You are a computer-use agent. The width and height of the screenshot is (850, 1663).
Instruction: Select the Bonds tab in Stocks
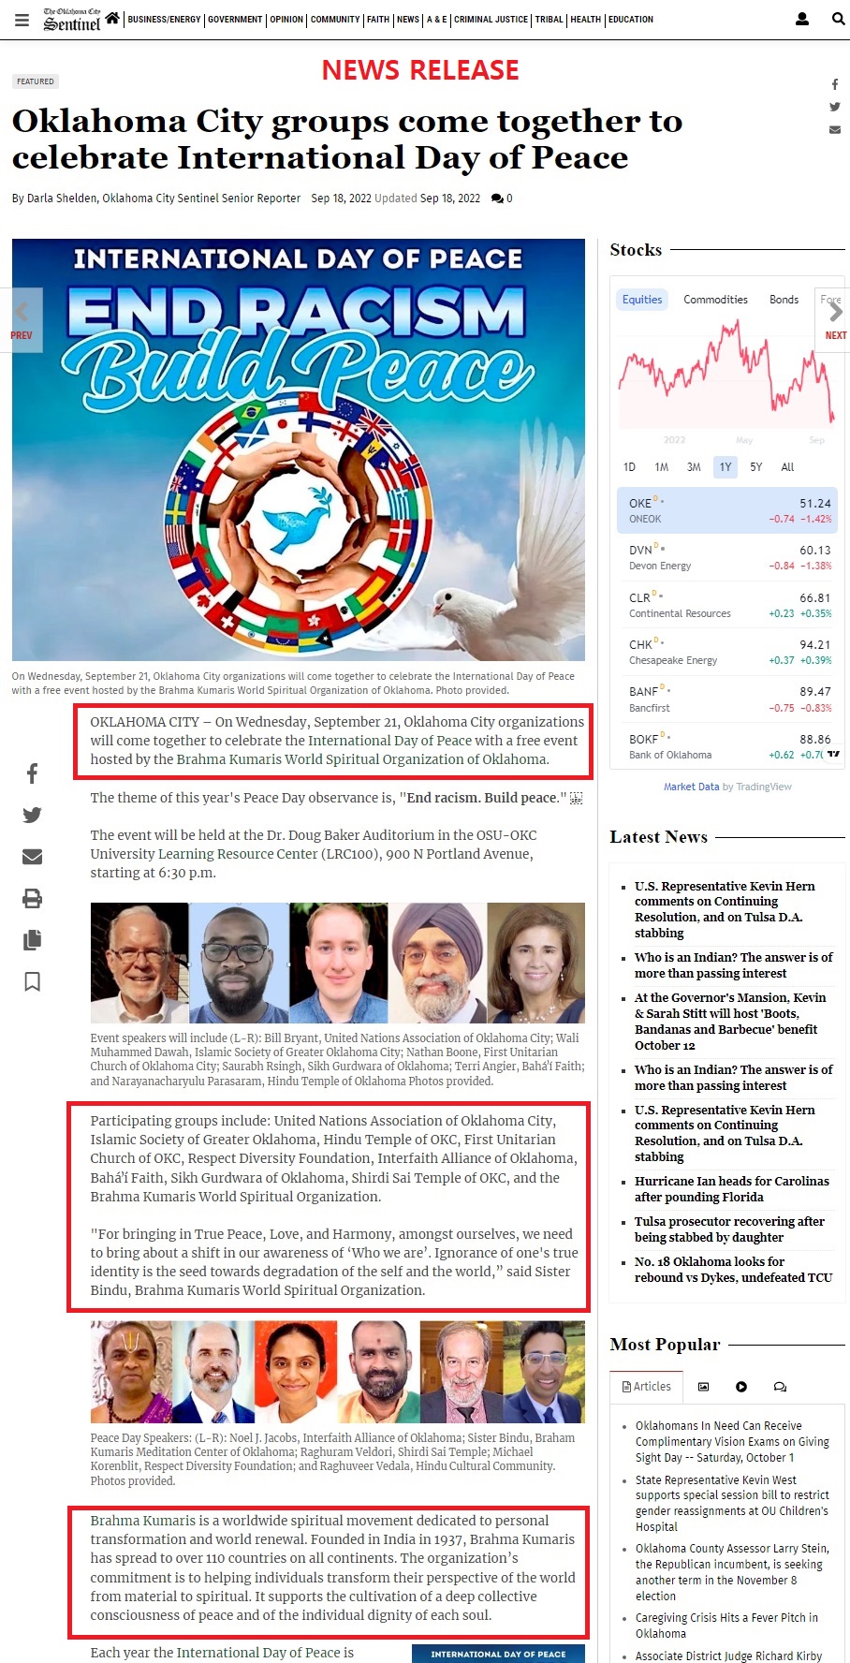click(x=784, y=300)
